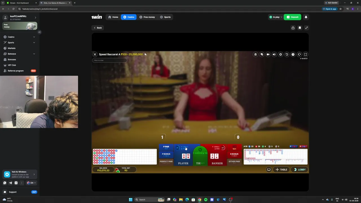Add another table with + TABLE
This screenshot has height=203, width=361.
click(281, 169)
